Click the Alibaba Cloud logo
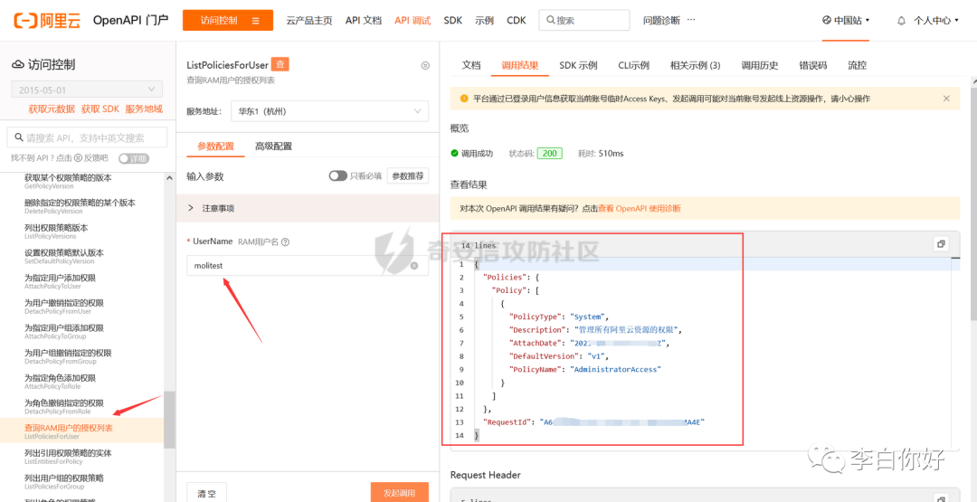The width and height of the screenshot is (977, 502). tap(47, 20)
